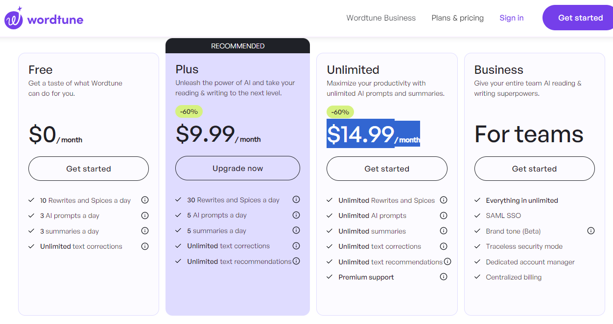The width and height of the screenshot is (613, 324).
Task: Click checkmark next to SAML SSO
Action: [476, 215]
